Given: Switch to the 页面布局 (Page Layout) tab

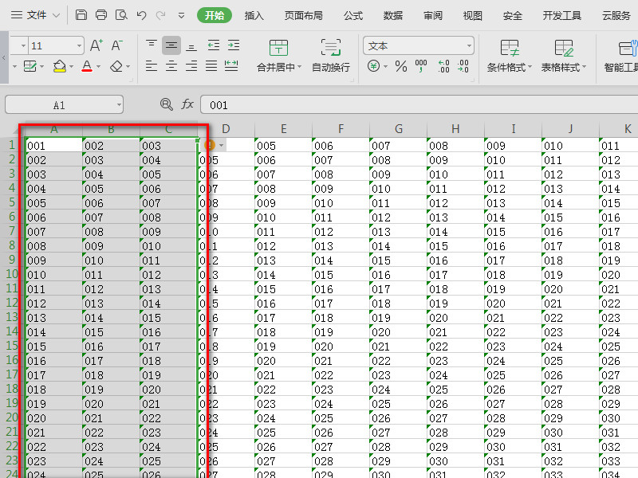Looking at the screenshot, I should pyautogui.click(x=304, y=15).
